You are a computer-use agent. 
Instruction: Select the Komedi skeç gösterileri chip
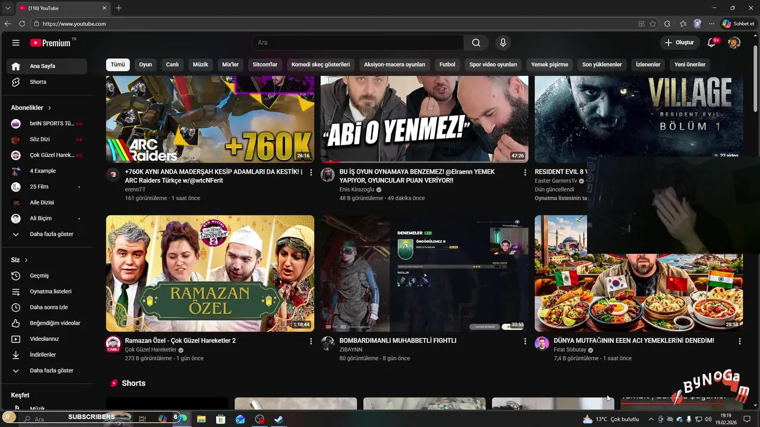[x=321, y=65]
